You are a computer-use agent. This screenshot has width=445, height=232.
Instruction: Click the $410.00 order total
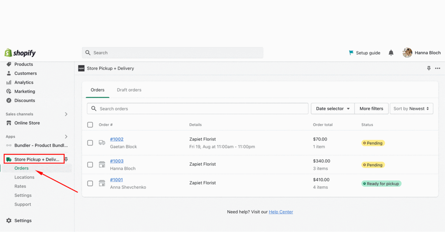pos(321,179)
